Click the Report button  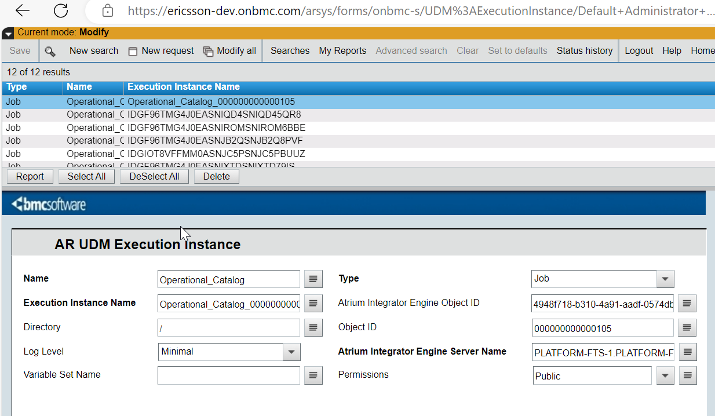pos(30,177)
